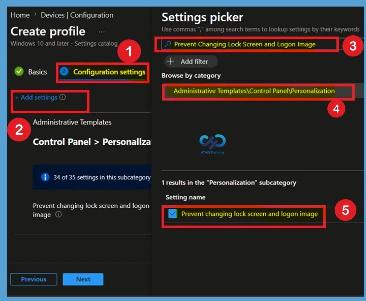Click the Add filter button
Viewport: 366px width, 301px height.
coord(191,61)
